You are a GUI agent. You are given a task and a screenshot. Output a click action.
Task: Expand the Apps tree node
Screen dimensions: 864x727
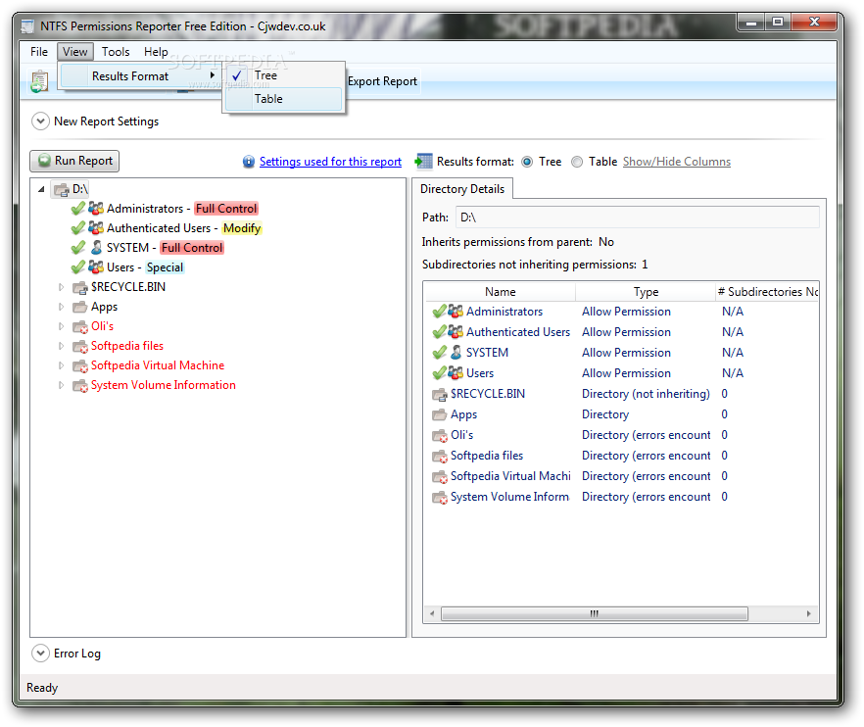[x=61, y=307]
